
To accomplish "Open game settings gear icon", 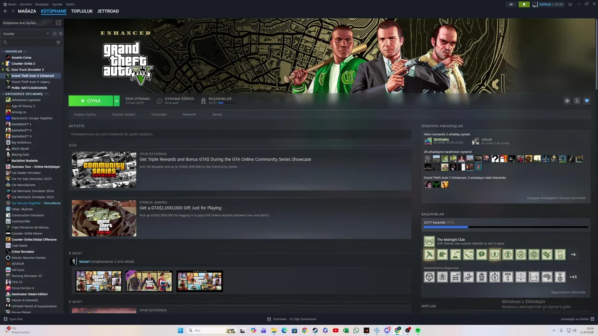I will (x=567, y=101).
